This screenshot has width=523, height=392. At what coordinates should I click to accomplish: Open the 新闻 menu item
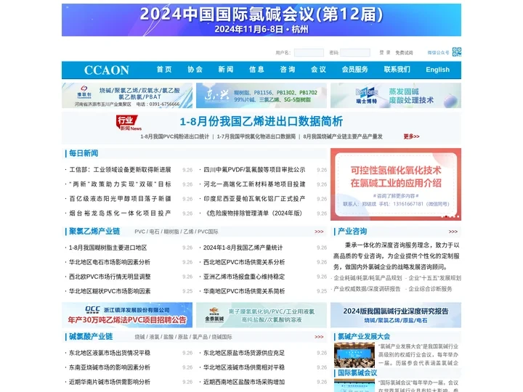coord(226,70)
